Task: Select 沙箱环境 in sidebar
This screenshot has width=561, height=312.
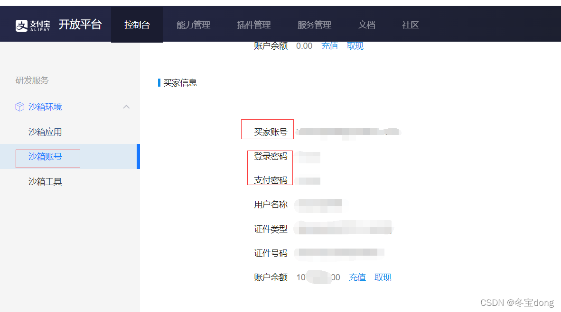Action: (x=45, y=107)
